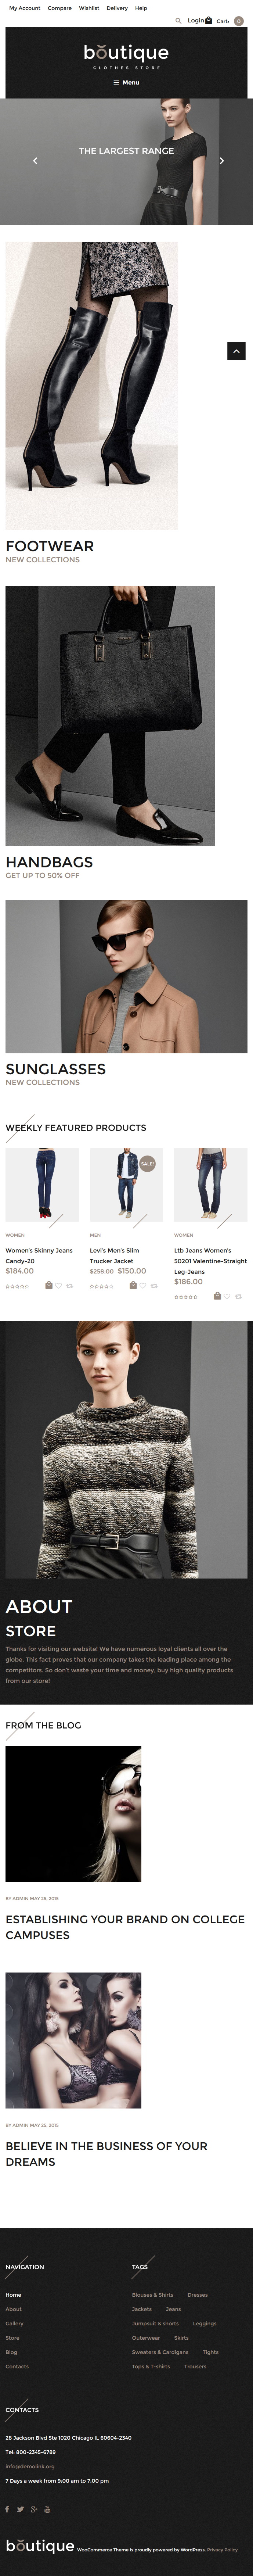Viewport: 253px width, 2576px height.
Task: Open the Facebook icon in footer
Action: coord(7,2509)
